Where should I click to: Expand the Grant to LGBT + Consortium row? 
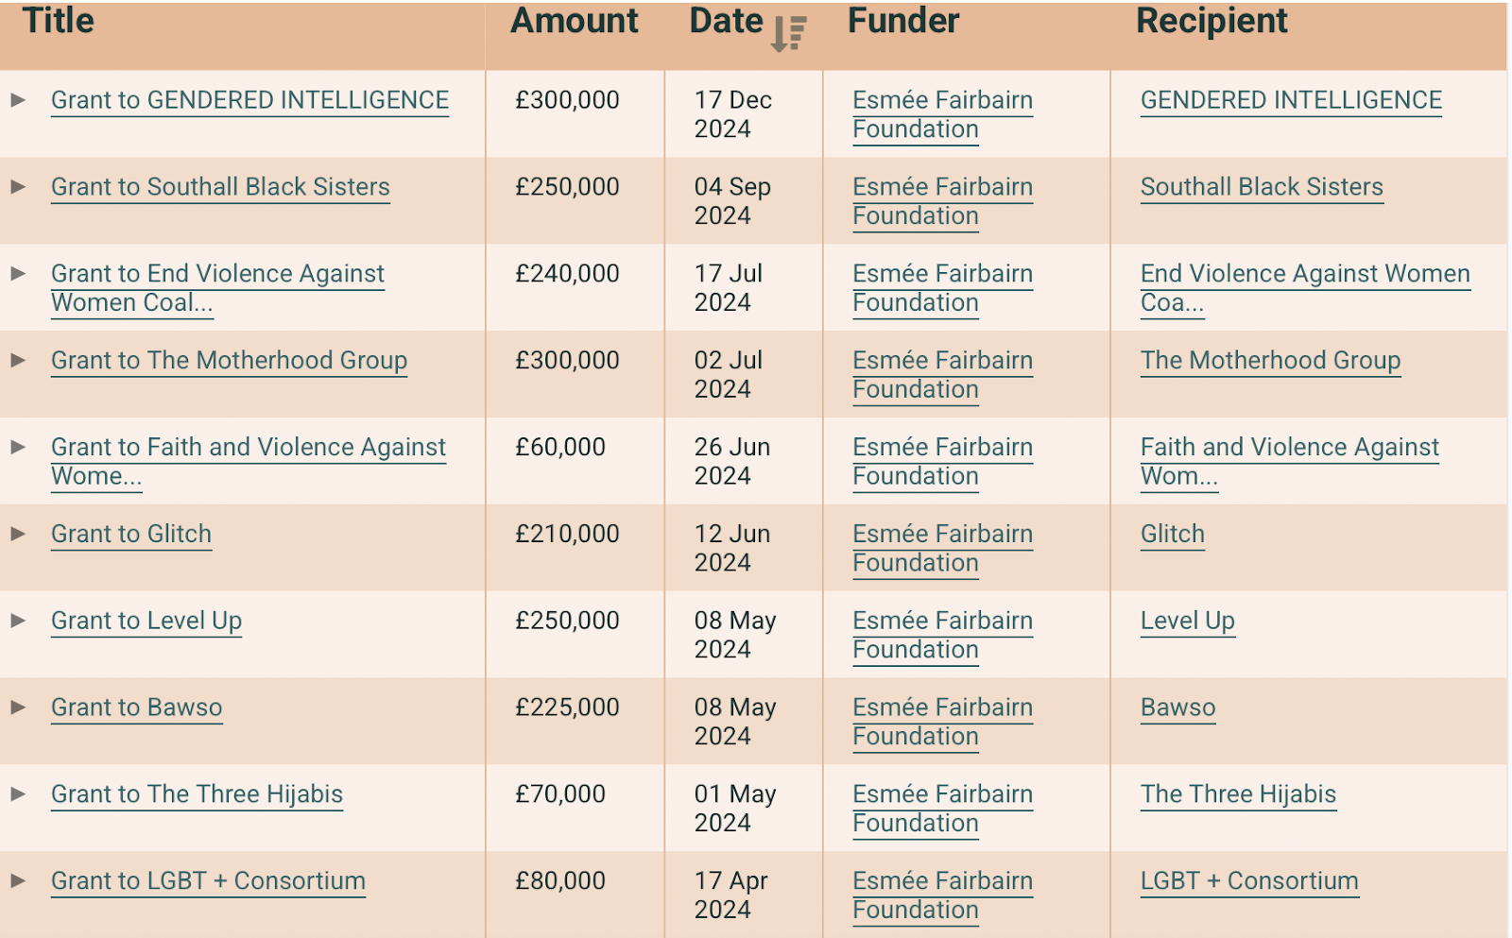(18, 880)
